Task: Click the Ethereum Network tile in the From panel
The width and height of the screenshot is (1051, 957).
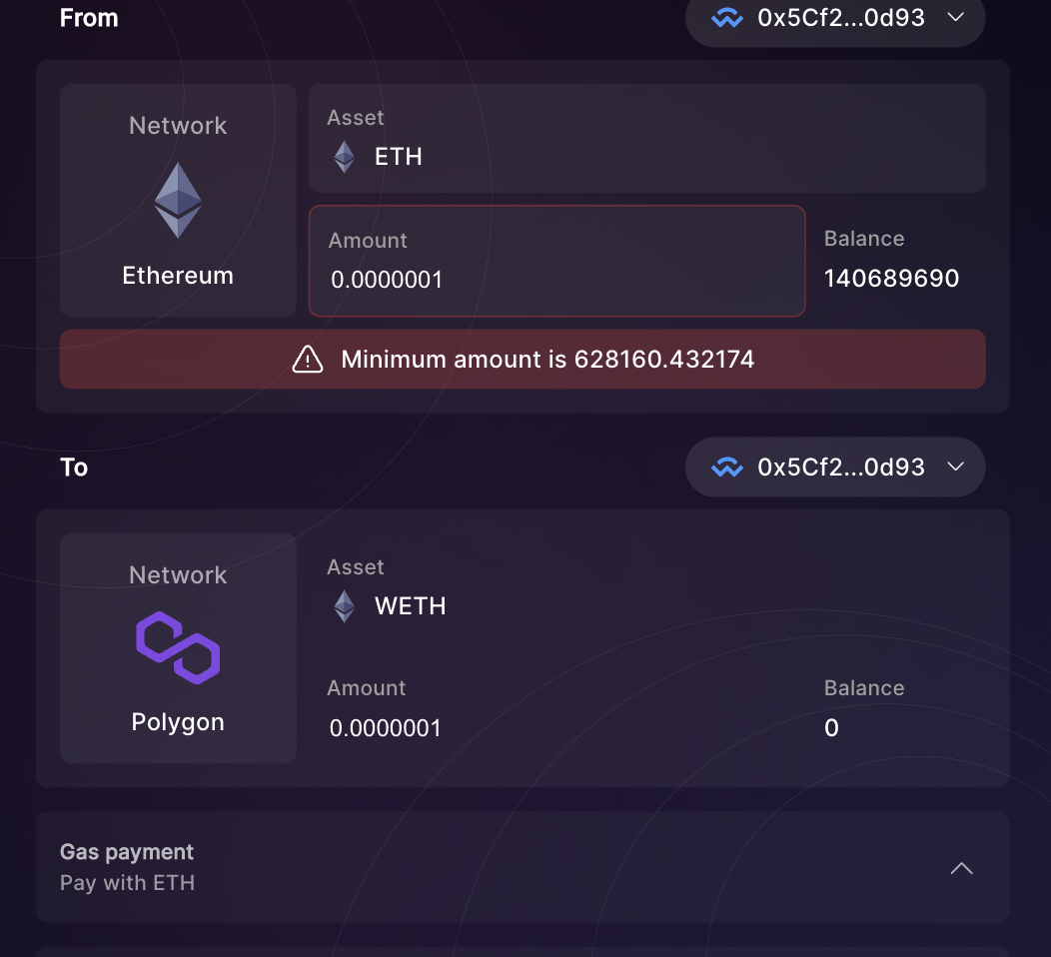Action: coord(177,200)
